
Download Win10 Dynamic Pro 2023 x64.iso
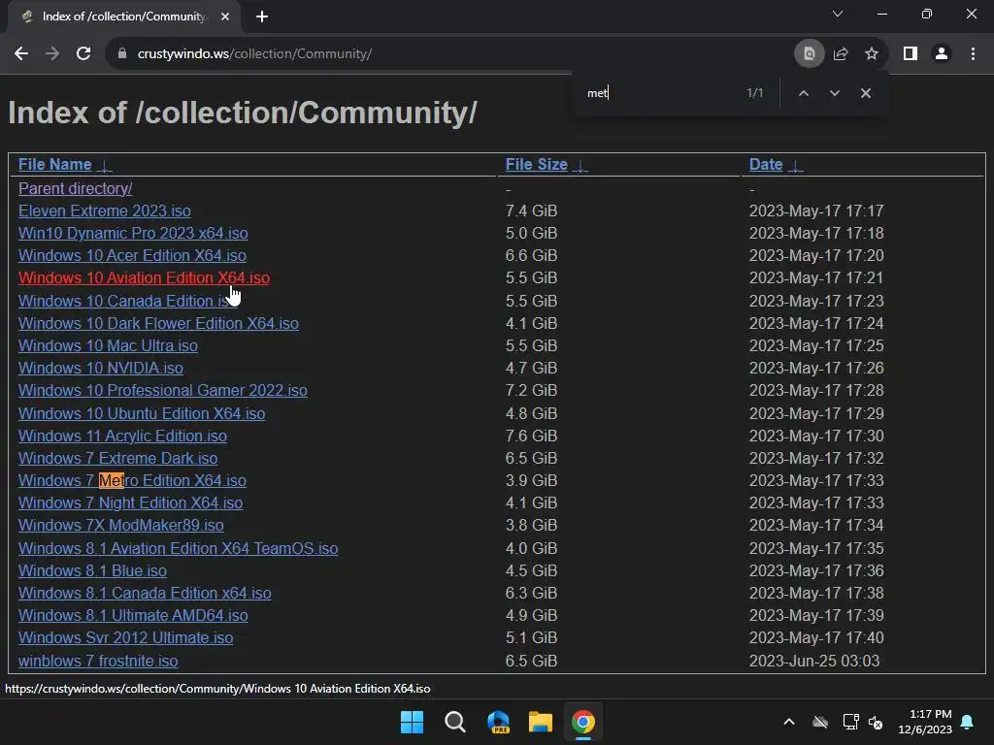133,233
